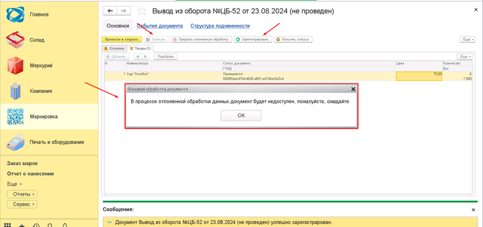
Task: Select the Товары (1) tab
Action: (x=140, y=48)
